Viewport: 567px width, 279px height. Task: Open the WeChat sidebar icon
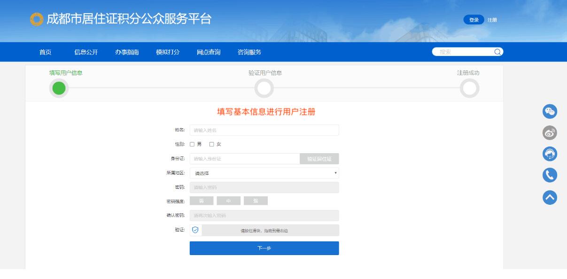point(550,111)
